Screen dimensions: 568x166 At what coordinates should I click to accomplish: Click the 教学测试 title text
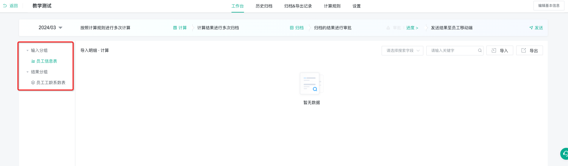(x=42, y=6)
